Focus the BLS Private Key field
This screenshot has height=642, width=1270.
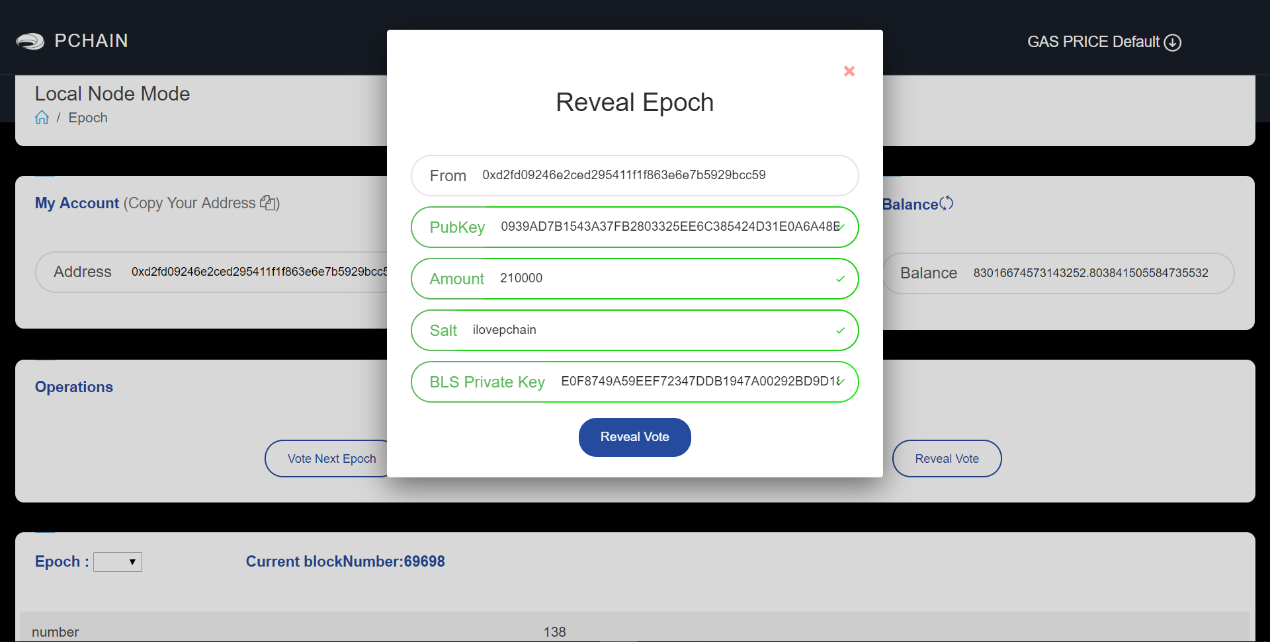coord(635,382)
